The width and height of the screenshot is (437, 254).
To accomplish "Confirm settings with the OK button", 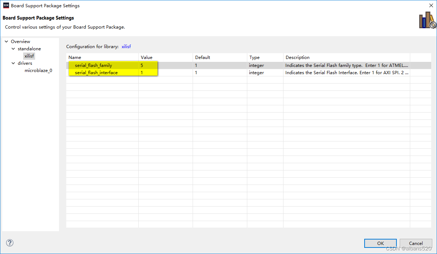I will (x=380, y=243).
